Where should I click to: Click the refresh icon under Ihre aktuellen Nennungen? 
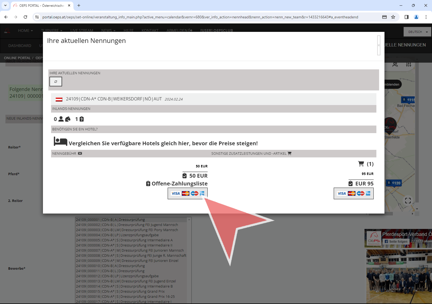coord(56,82)
